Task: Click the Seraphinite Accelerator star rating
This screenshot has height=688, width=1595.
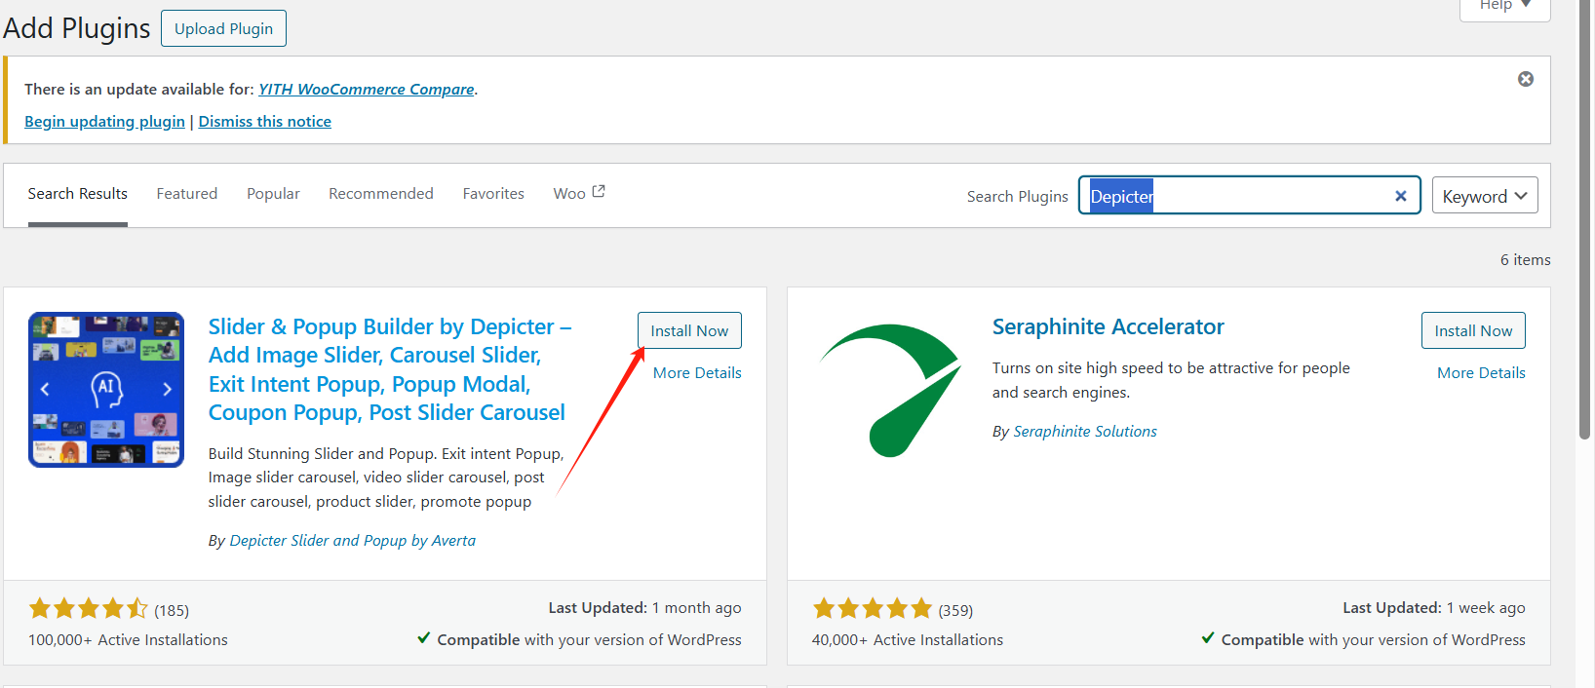Action: [x=872, y=609]
